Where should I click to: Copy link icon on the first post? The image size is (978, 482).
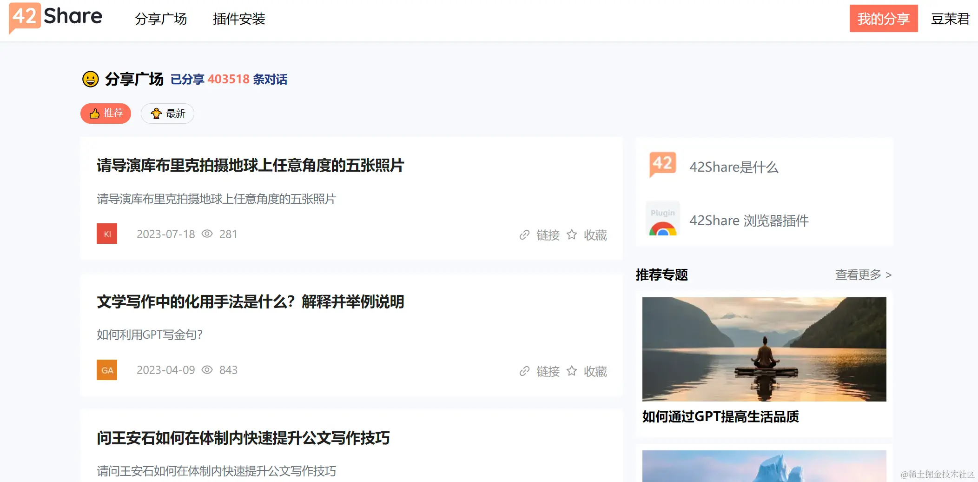(x=524, y=235)
